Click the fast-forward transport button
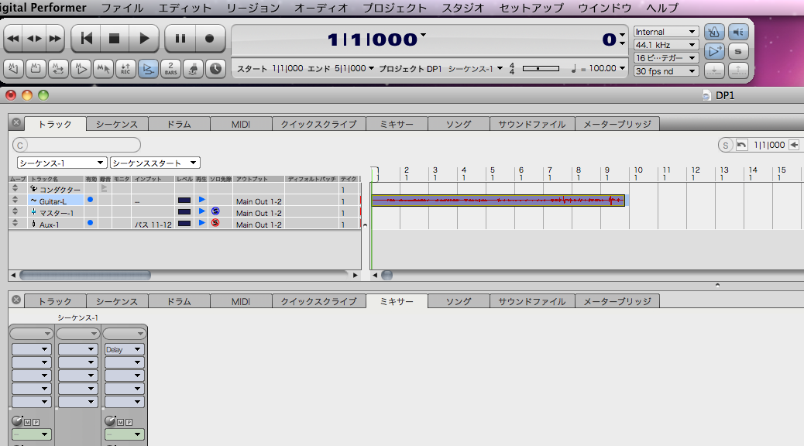This screenshot has height=446, width=804. (54, 39)
